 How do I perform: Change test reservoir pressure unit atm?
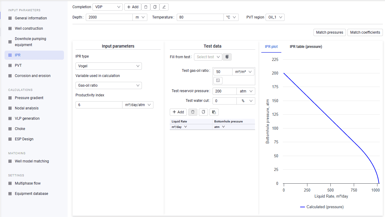(x=246, y=91)
